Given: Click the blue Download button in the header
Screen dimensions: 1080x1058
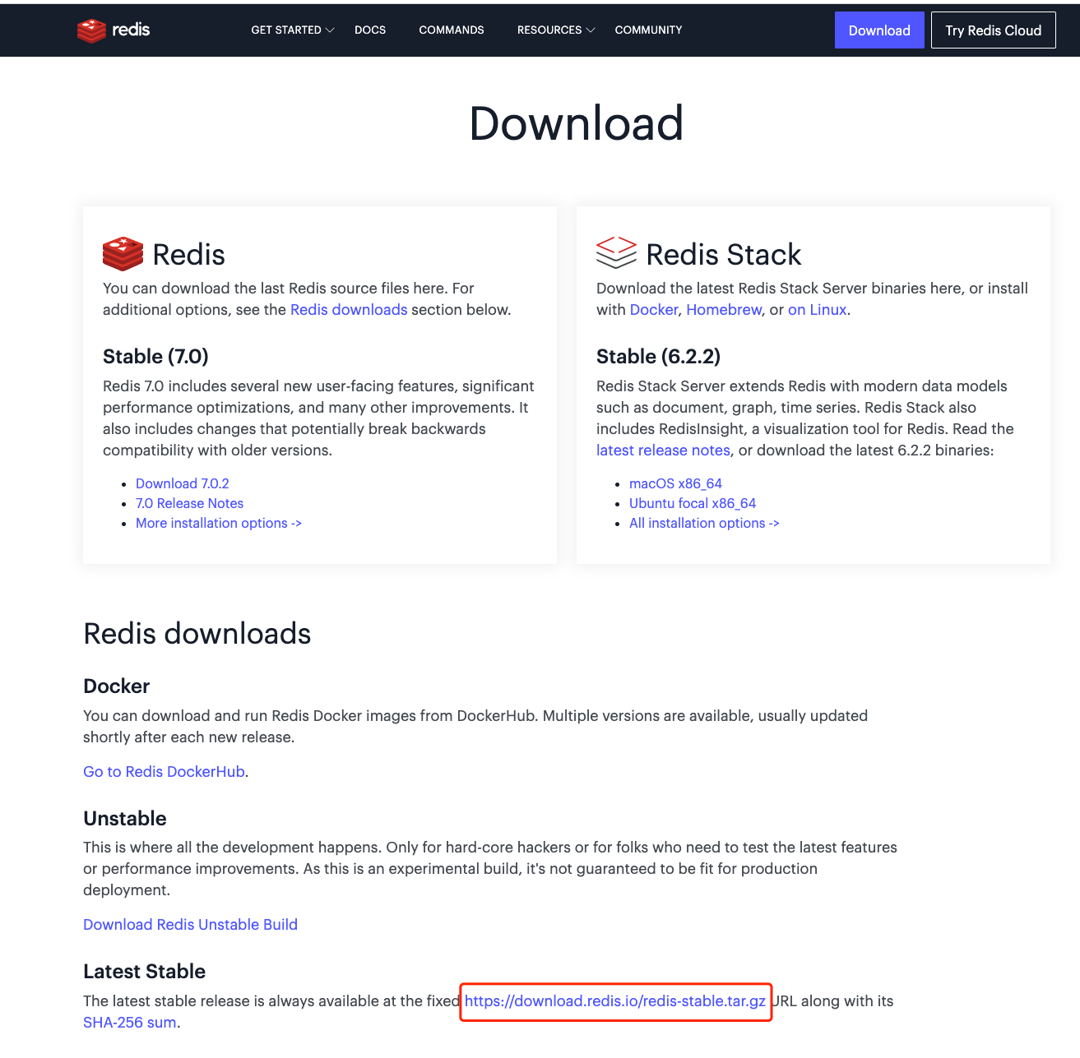Looking at the screenshot, I should (x=879, y=30).
